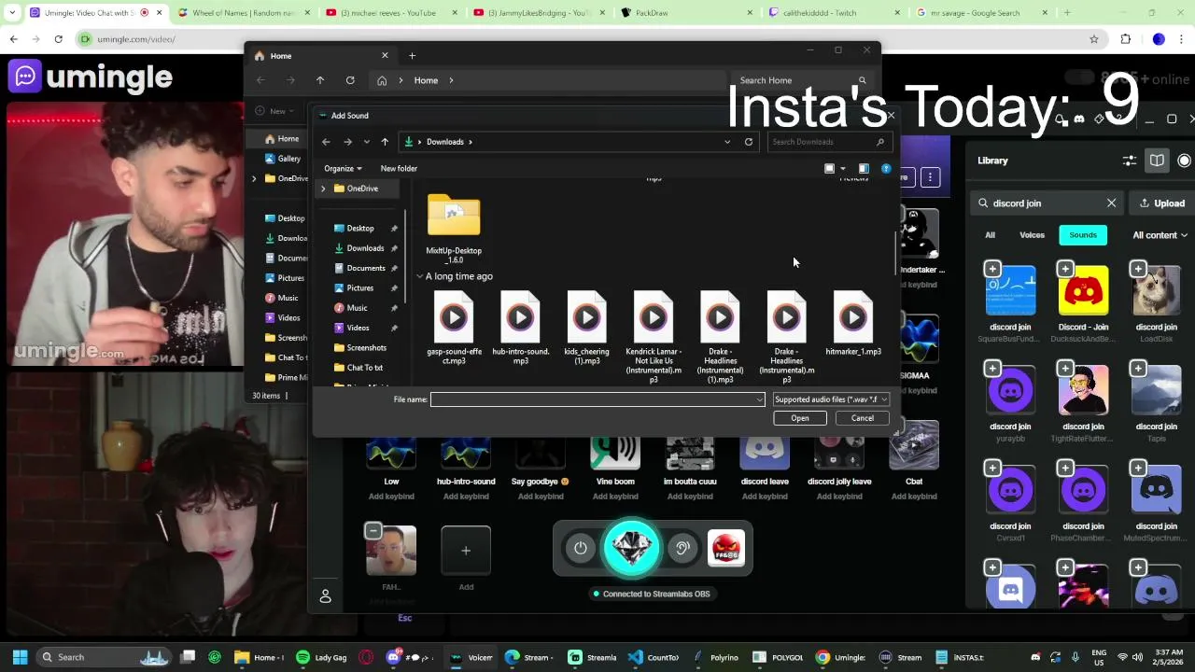Image resolution: width=1195 pixels, height=672 pixels.
Task: Click the Add sound plus tile
Action: tap(466, 551)
